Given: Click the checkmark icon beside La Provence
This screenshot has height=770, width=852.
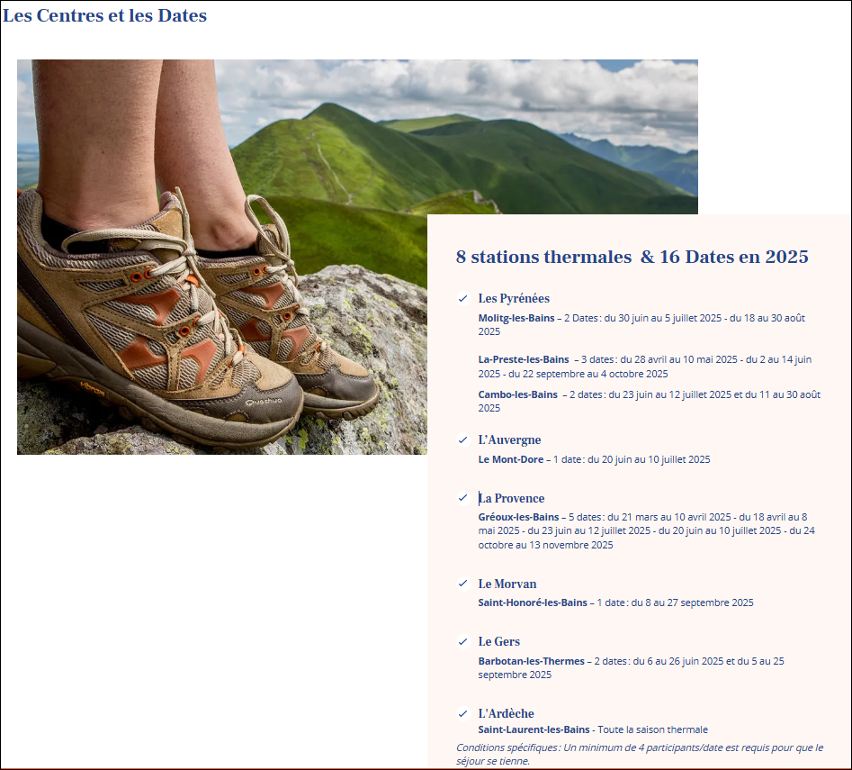Looking at the screenshot, I should pyautogui.click(x=463, y=498).
